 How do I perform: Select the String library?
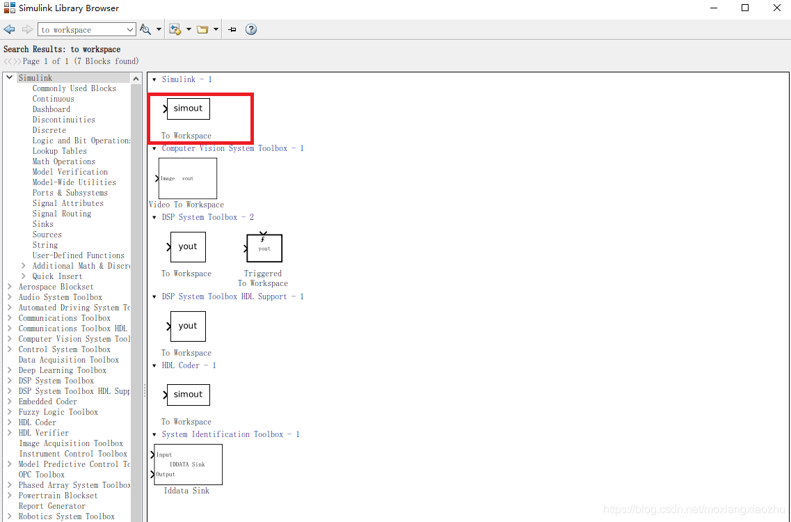[45, 245]
